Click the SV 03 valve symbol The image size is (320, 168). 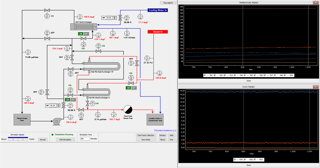pyautogui.click(x=70, y=69)
